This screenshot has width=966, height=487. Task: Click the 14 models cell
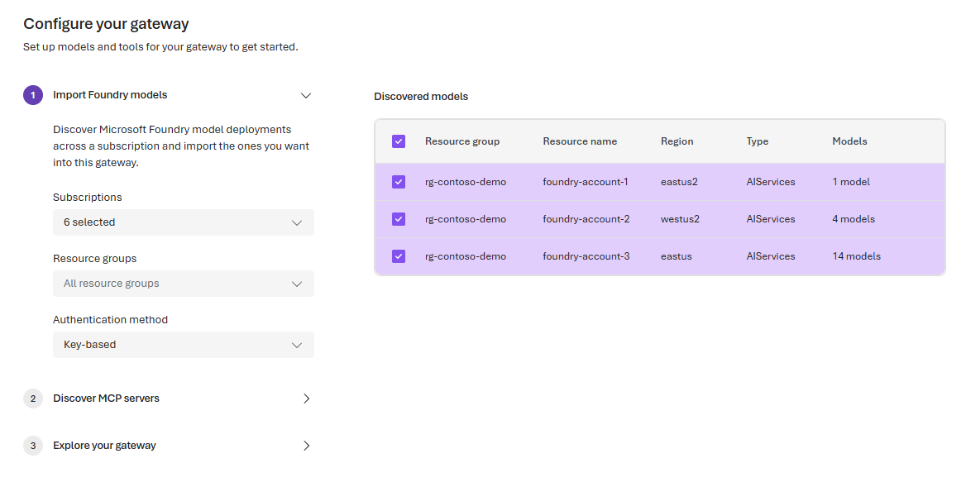[x=856, y=256]
